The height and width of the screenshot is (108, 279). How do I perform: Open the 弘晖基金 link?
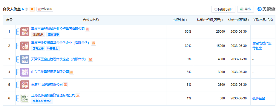pos(259,98)
